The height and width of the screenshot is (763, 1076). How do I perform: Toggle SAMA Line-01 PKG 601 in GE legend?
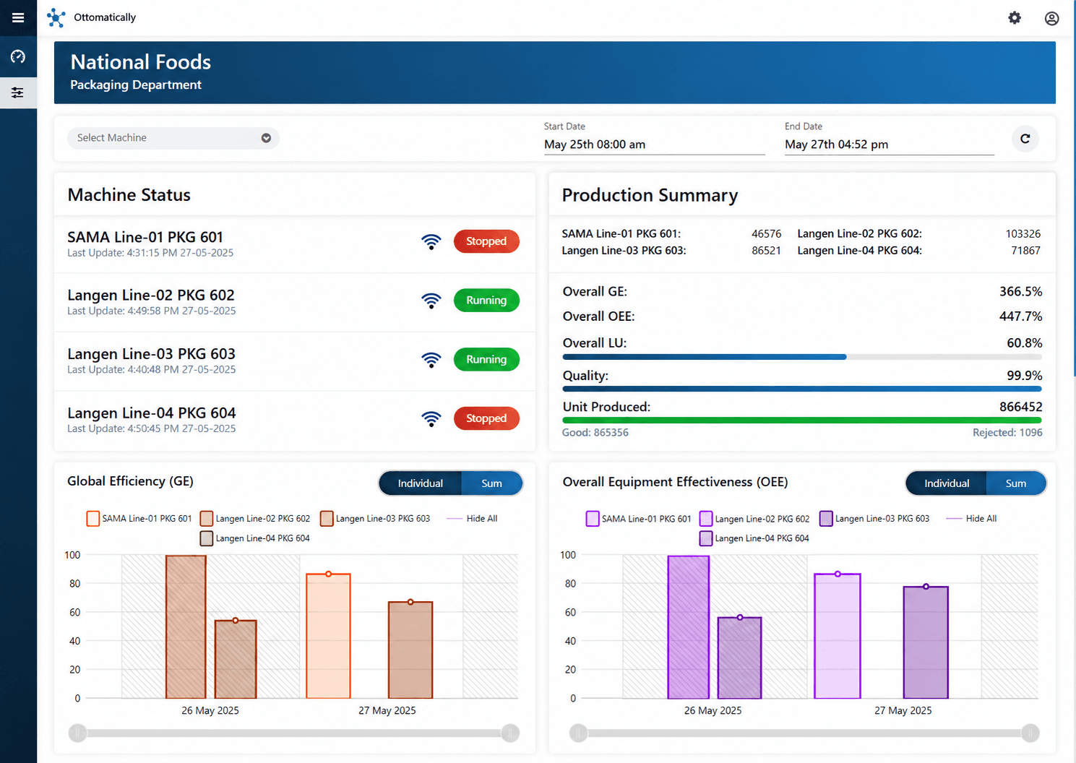139,519
